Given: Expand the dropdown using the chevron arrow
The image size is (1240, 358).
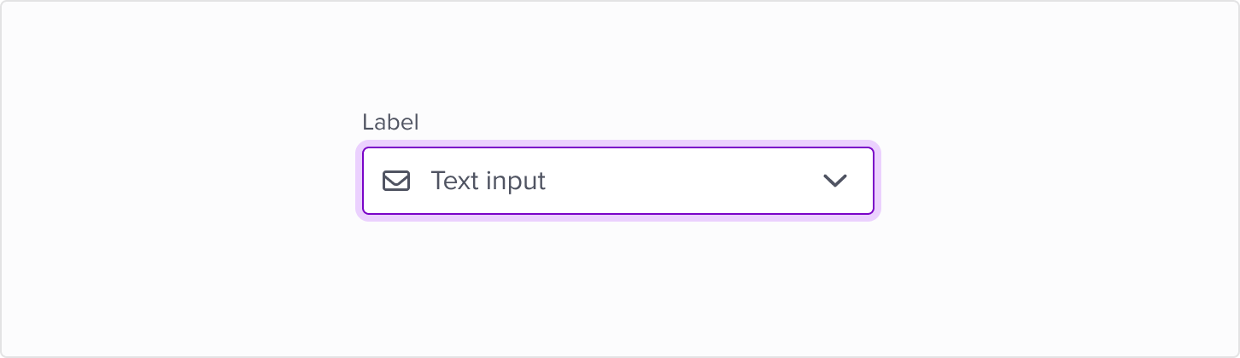Looking at the screenshot, I should point(834,181).
